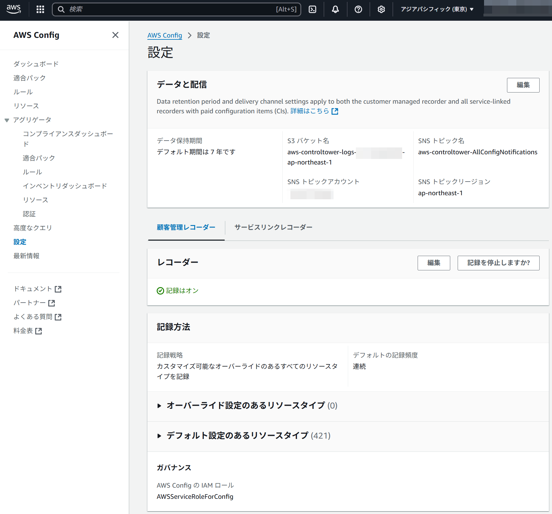552x514 pixels.
Task: Open the help question mark icon
Action: click(x=358, y=9)
